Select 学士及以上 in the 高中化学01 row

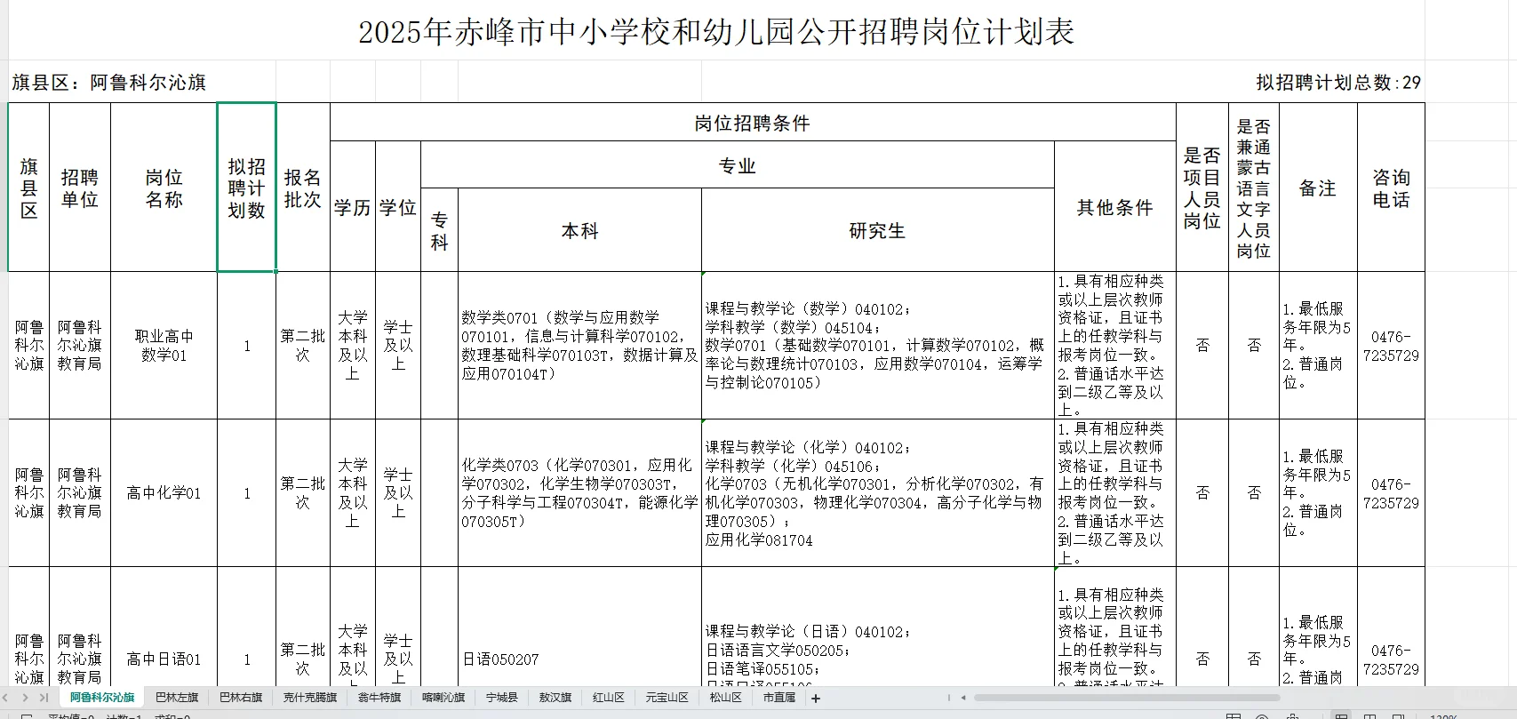click(x=398, y=493)
